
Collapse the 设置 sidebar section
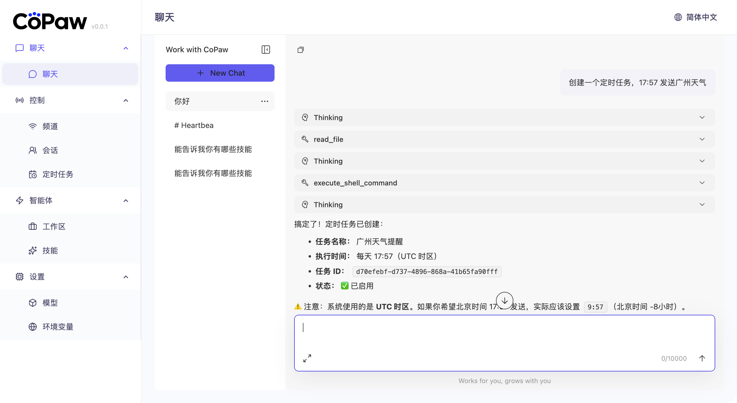[x=126, y=277]
